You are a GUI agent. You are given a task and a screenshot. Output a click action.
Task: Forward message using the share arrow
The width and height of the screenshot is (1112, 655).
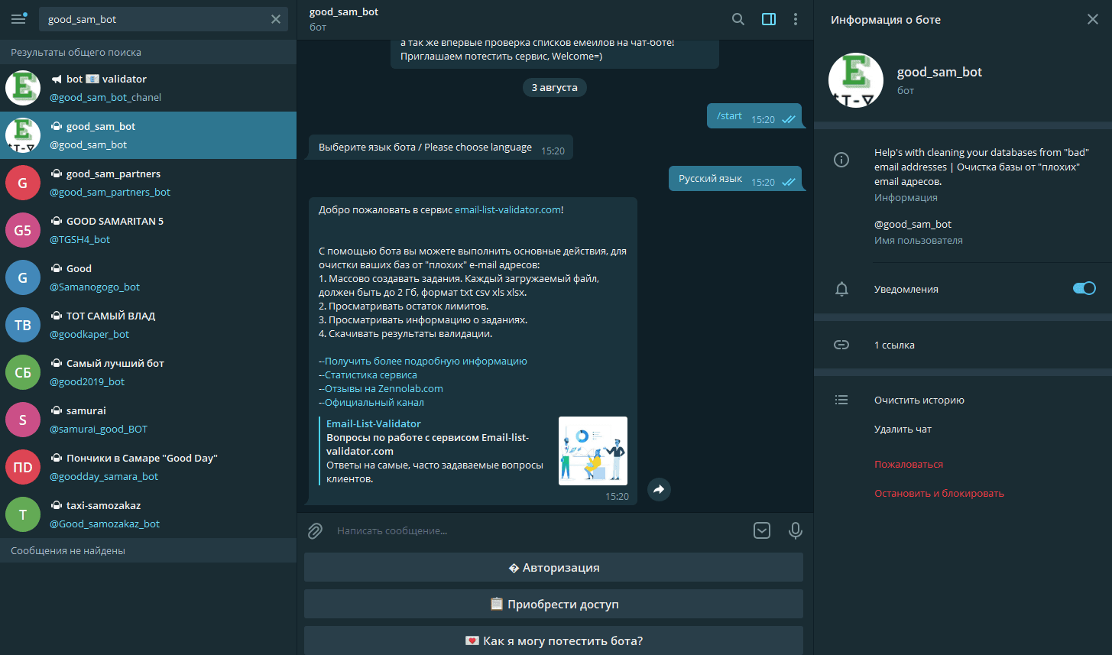pyautogui.click(x=659, y=489)
